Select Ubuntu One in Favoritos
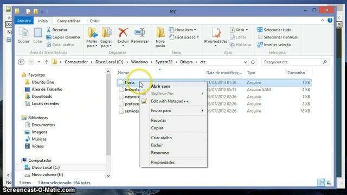This screenshot has width=347, height=195. (43, 82)
